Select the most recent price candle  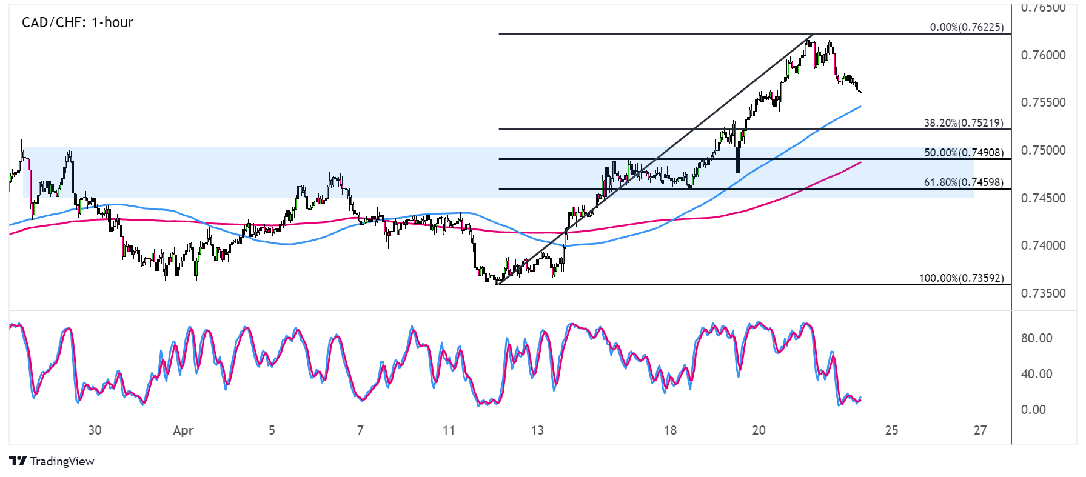click(x=860, y=93)
